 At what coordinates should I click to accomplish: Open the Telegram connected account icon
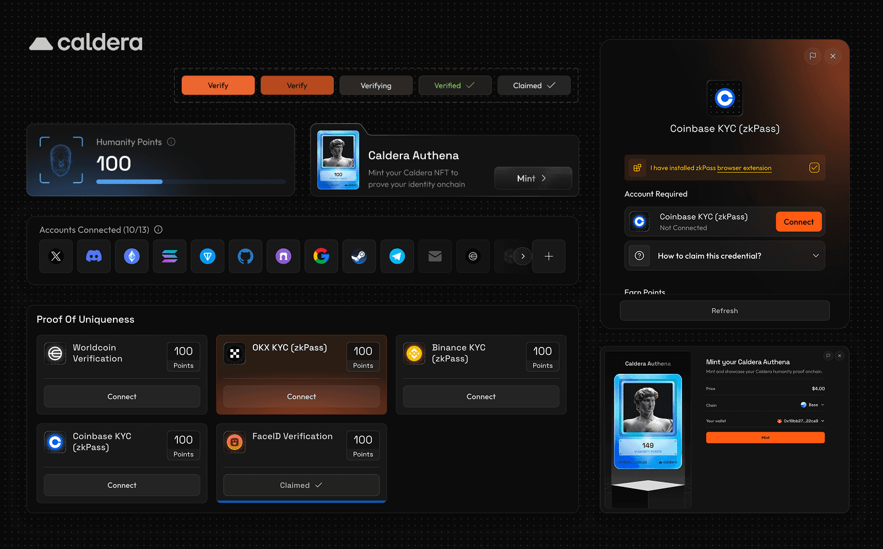[x=397, y=256]
